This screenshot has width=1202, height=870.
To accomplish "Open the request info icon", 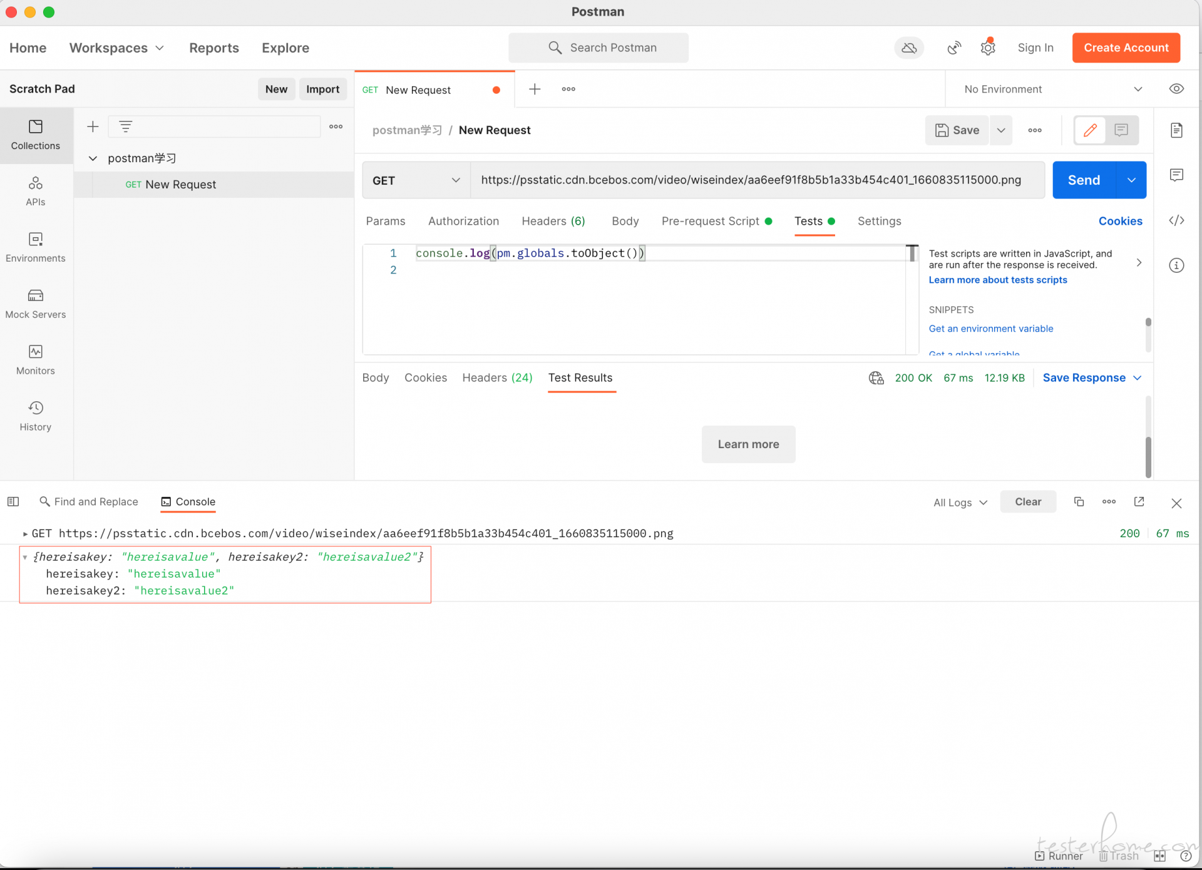I will point(1176,265).
